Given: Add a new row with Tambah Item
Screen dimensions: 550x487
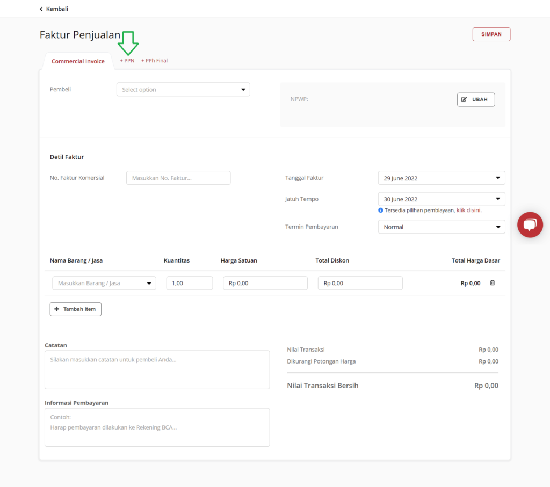Looking at the screenshot, I should (x=75, y=309).
